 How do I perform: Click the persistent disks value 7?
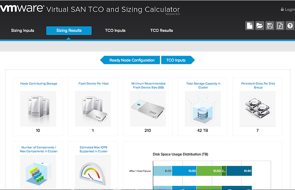coord(258,130)
